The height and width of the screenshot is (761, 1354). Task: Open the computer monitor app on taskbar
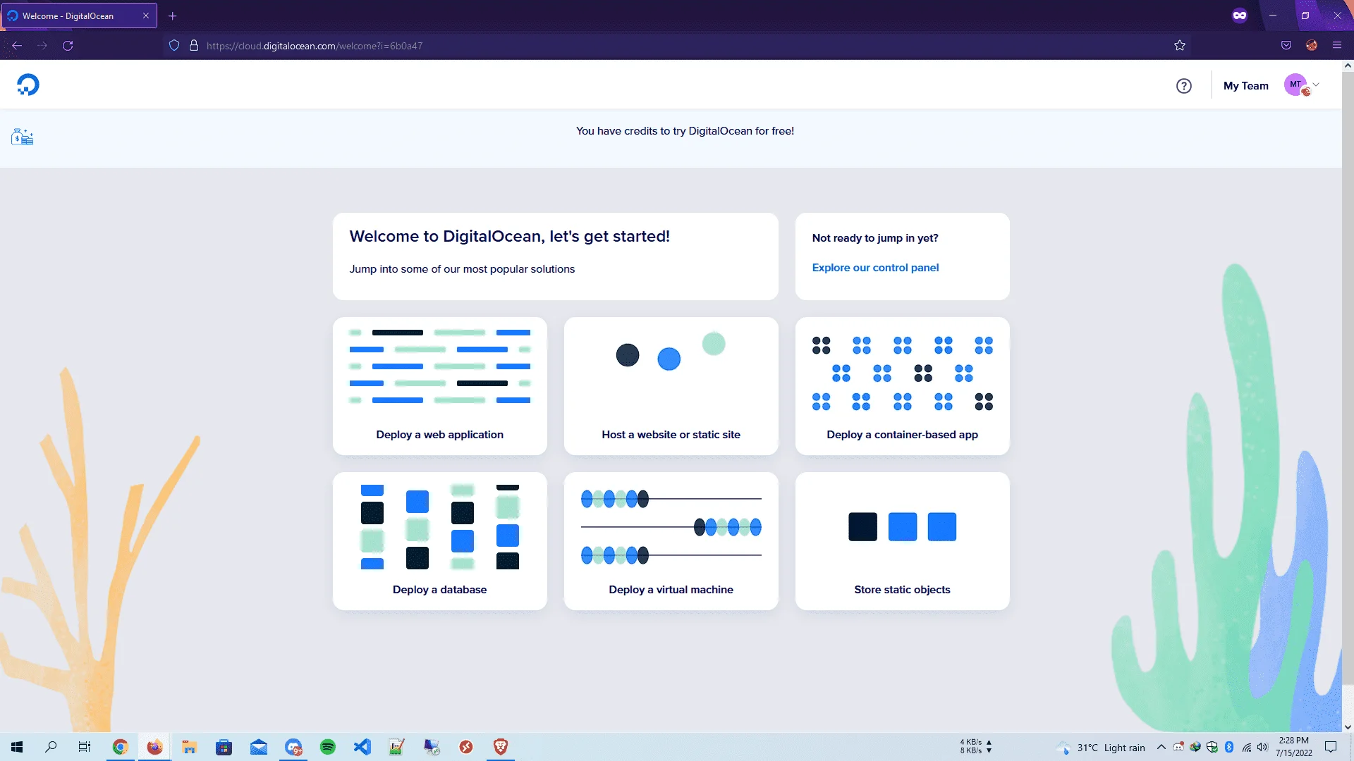pyautogui.click(x=432, y=747)
